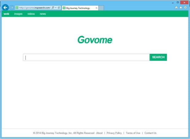Open the Tools gear icon

185,7
